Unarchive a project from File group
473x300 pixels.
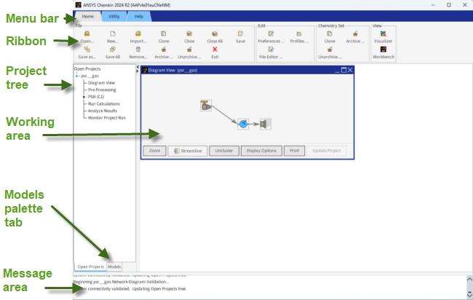pyautogui.click(x=189, y=50)
